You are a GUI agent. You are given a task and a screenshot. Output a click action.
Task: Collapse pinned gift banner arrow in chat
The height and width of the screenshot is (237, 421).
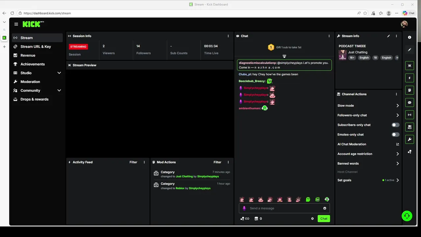point(285,56)
